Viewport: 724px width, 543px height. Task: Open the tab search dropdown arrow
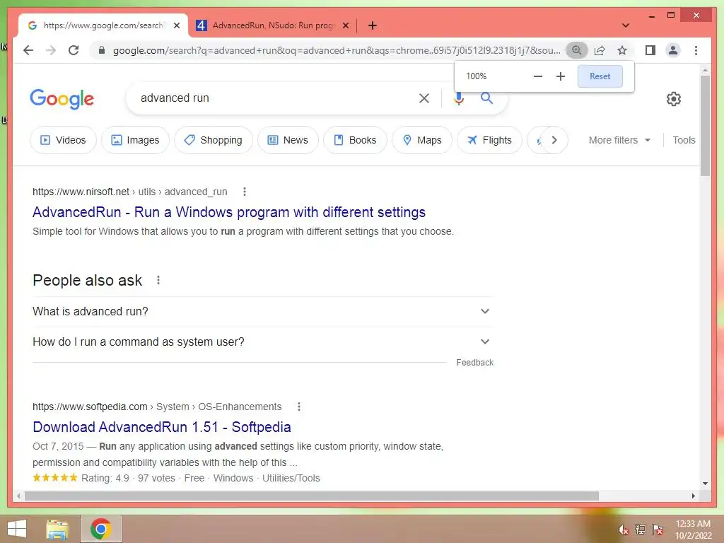626,25
